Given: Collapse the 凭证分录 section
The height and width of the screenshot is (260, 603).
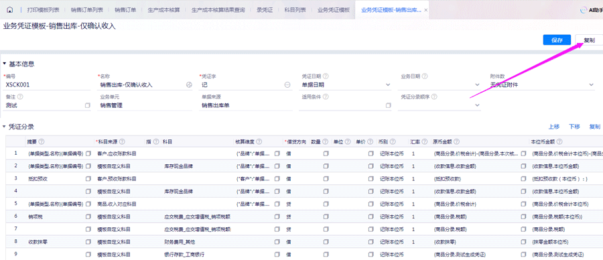Looking at the screenshot, I should [x=5, y=127].
